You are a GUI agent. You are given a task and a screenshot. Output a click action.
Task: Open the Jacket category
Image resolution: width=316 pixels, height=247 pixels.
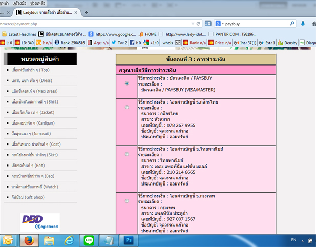point(33,112)
